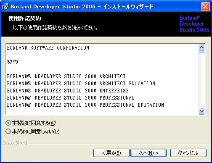Click the line ending in 2006 ARCHITECT

pyautogui.click(x=66, y=76)
